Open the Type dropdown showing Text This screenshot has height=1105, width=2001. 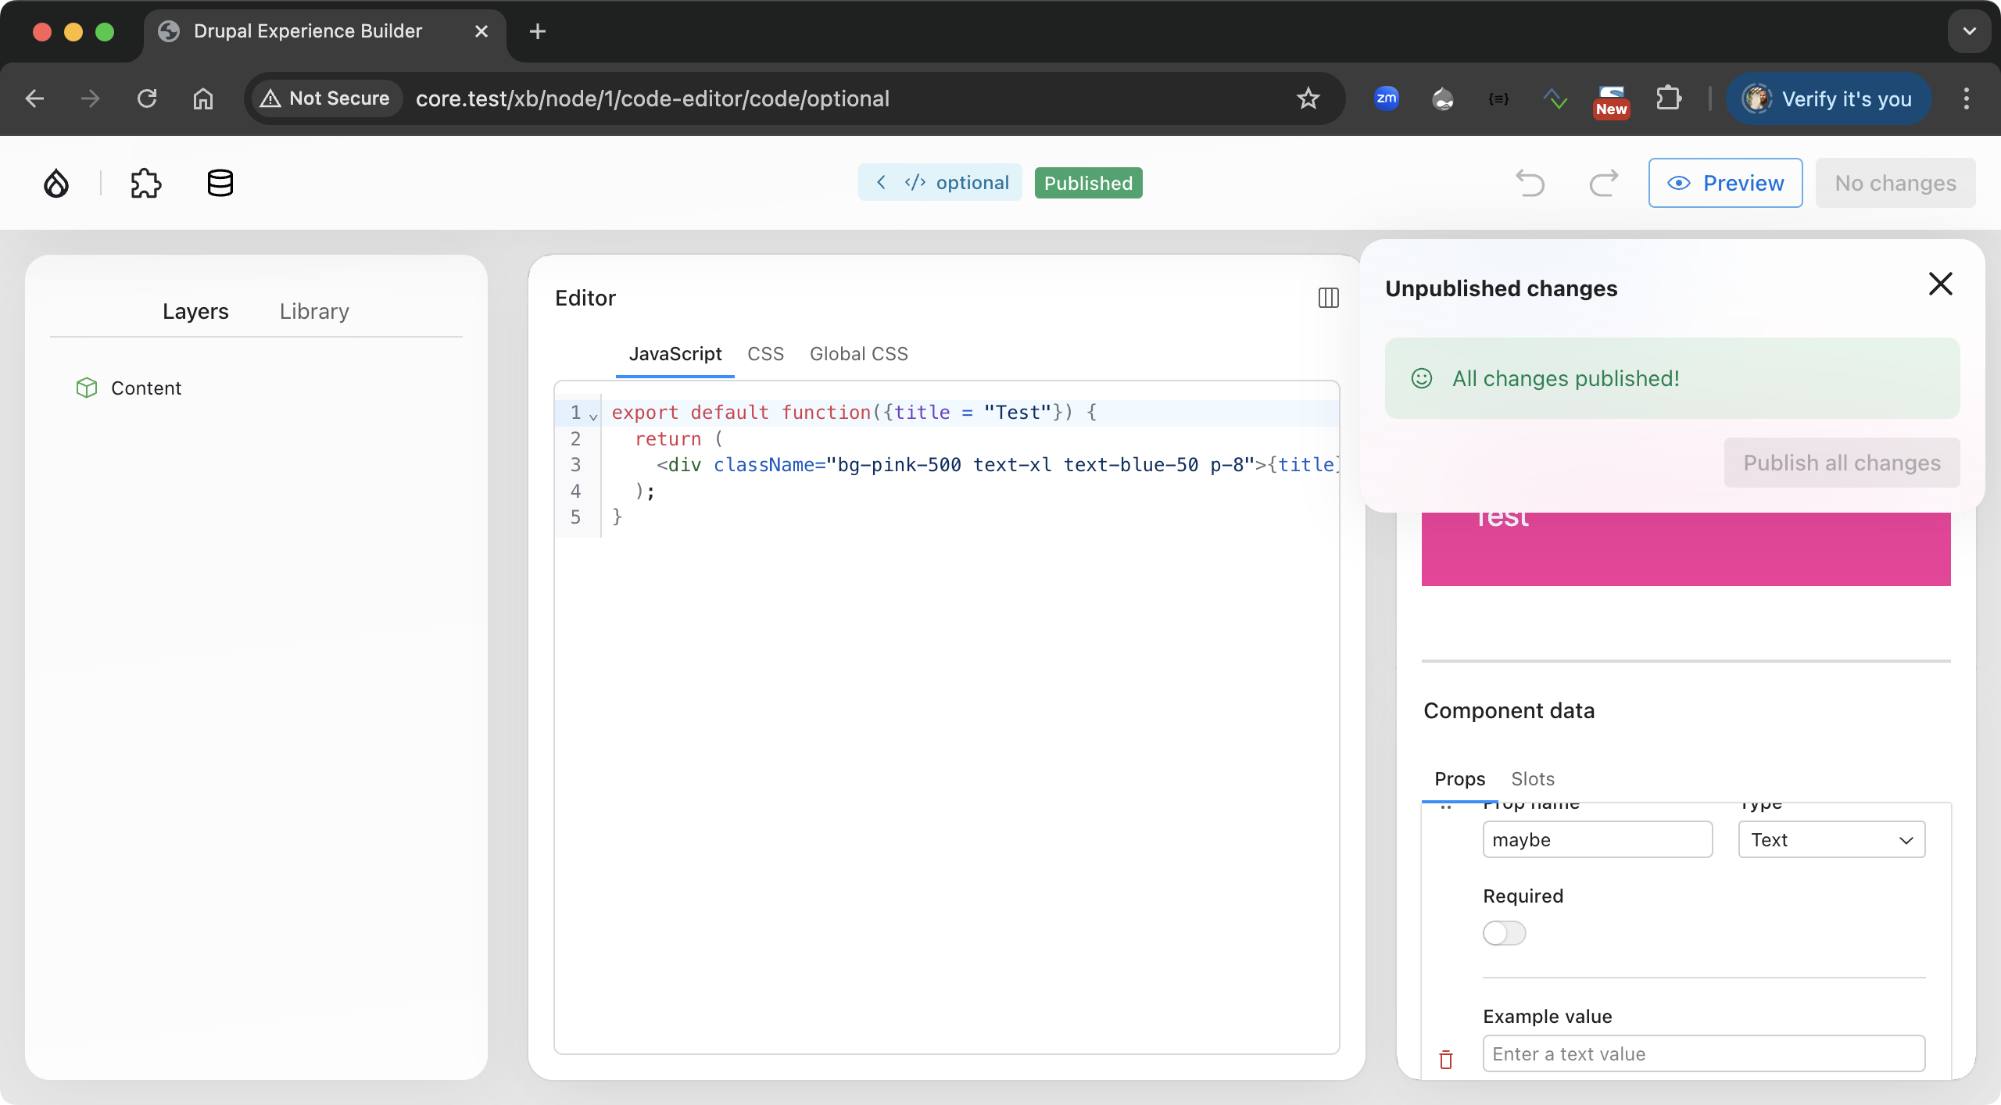[x=1831, y=840]
